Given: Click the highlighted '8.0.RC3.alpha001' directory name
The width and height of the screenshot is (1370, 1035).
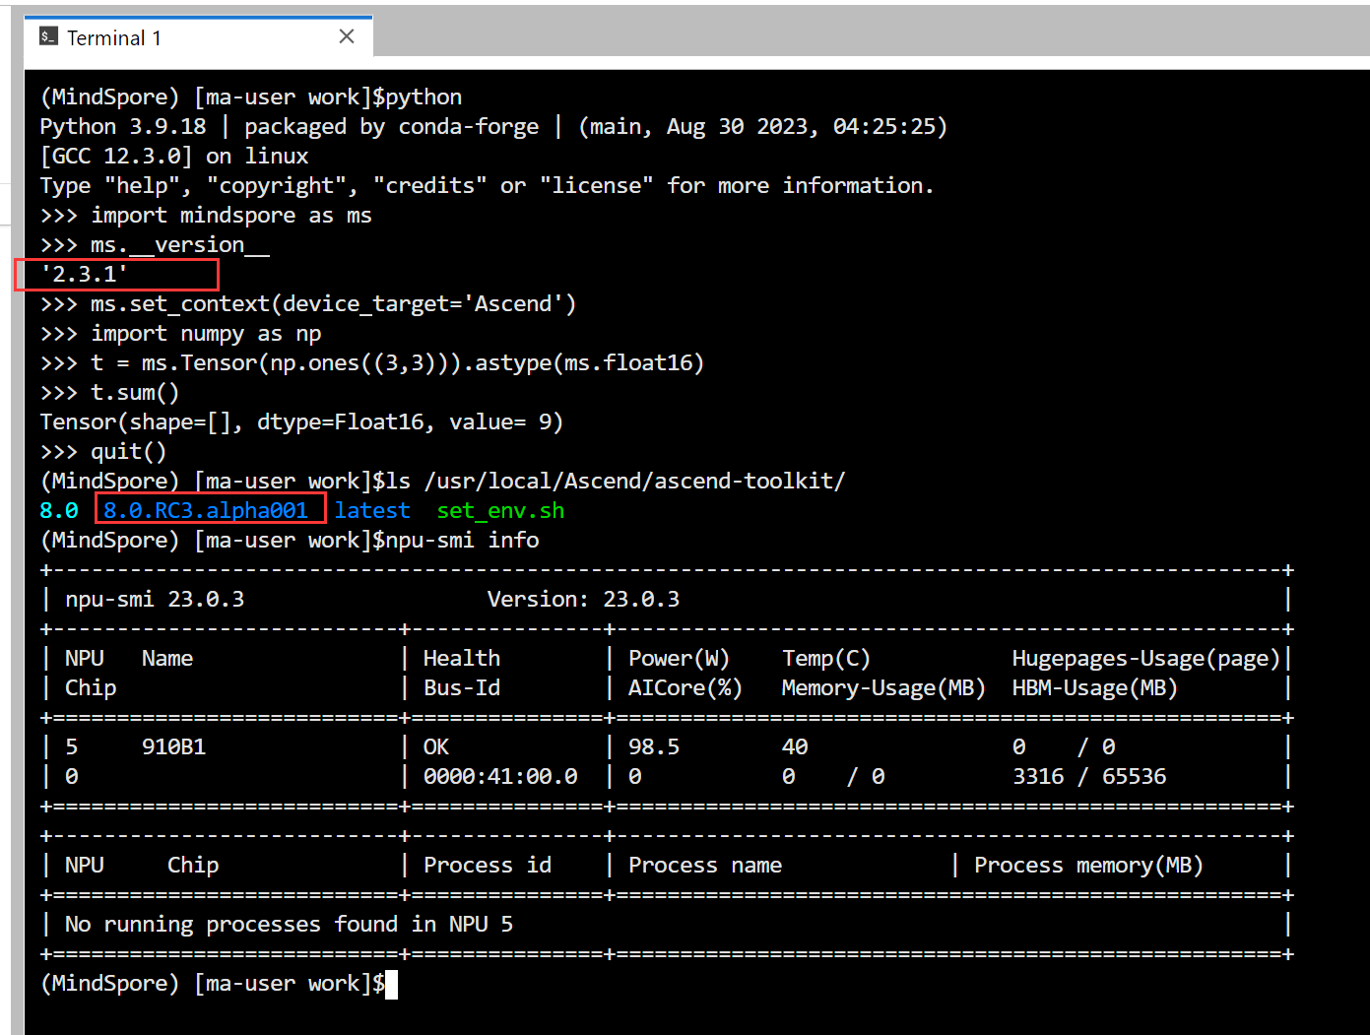Looking at the screenshot, I should click(209, 509).
